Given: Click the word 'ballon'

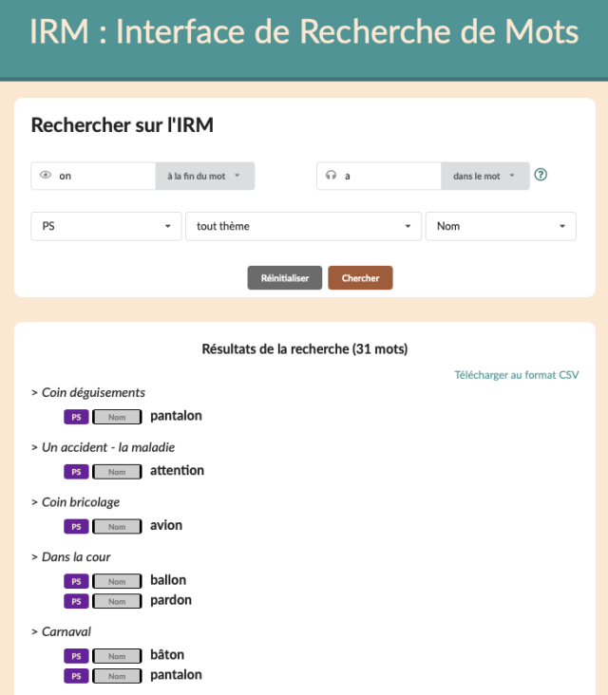Looking at the screenshot, I should point(168,580).
